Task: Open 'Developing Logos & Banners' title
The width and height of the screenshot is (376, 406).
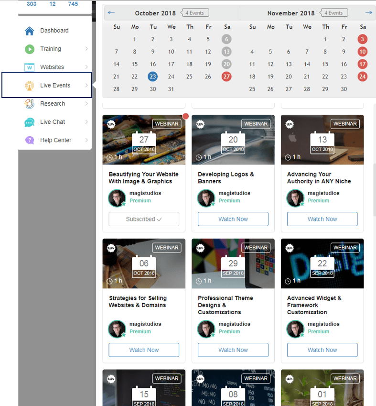Action: [226, 178]
